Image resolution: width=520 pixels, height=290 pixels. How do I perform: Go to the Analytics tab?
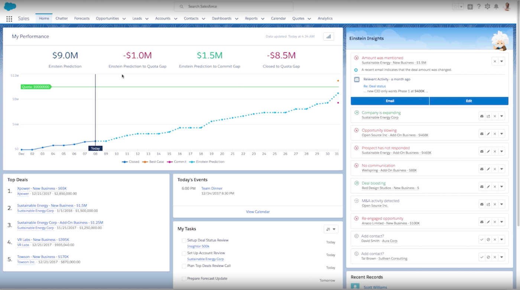point(325,18)
